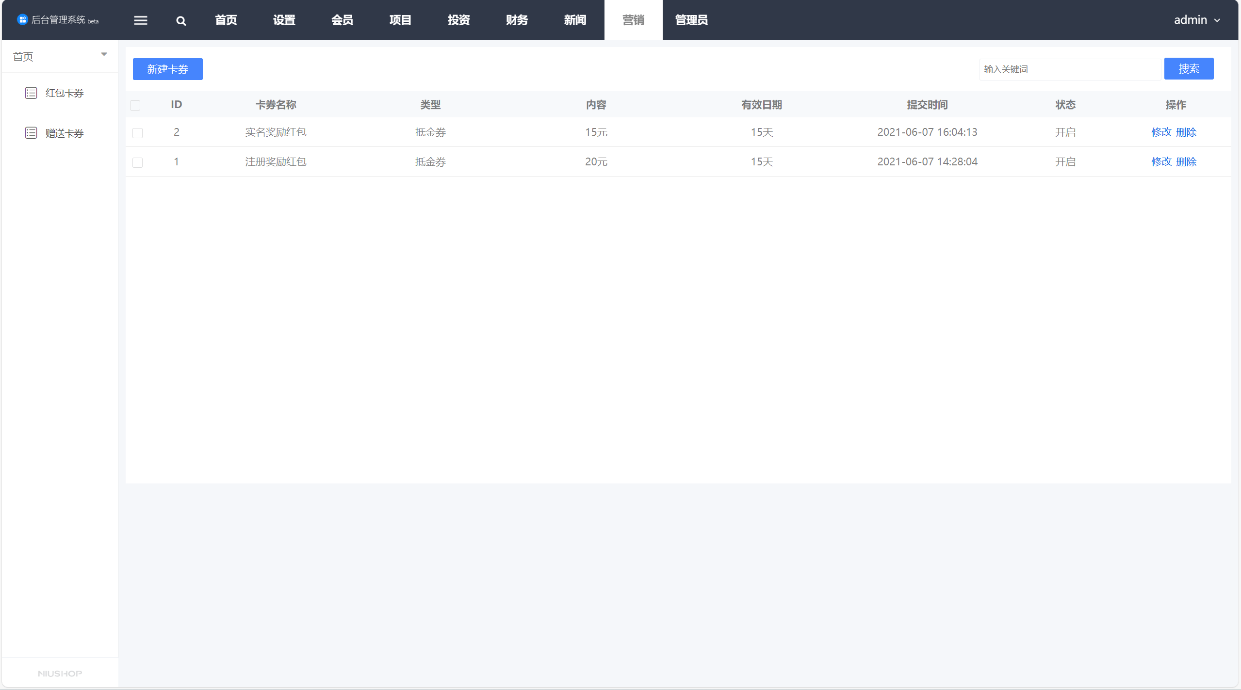Open the 管理员 top menu
Viewport: 1241px width, 690px height.
[691, 20]
